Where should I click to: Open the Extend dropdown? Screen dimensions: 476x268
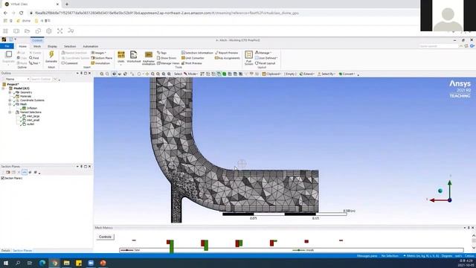(306, 74)
